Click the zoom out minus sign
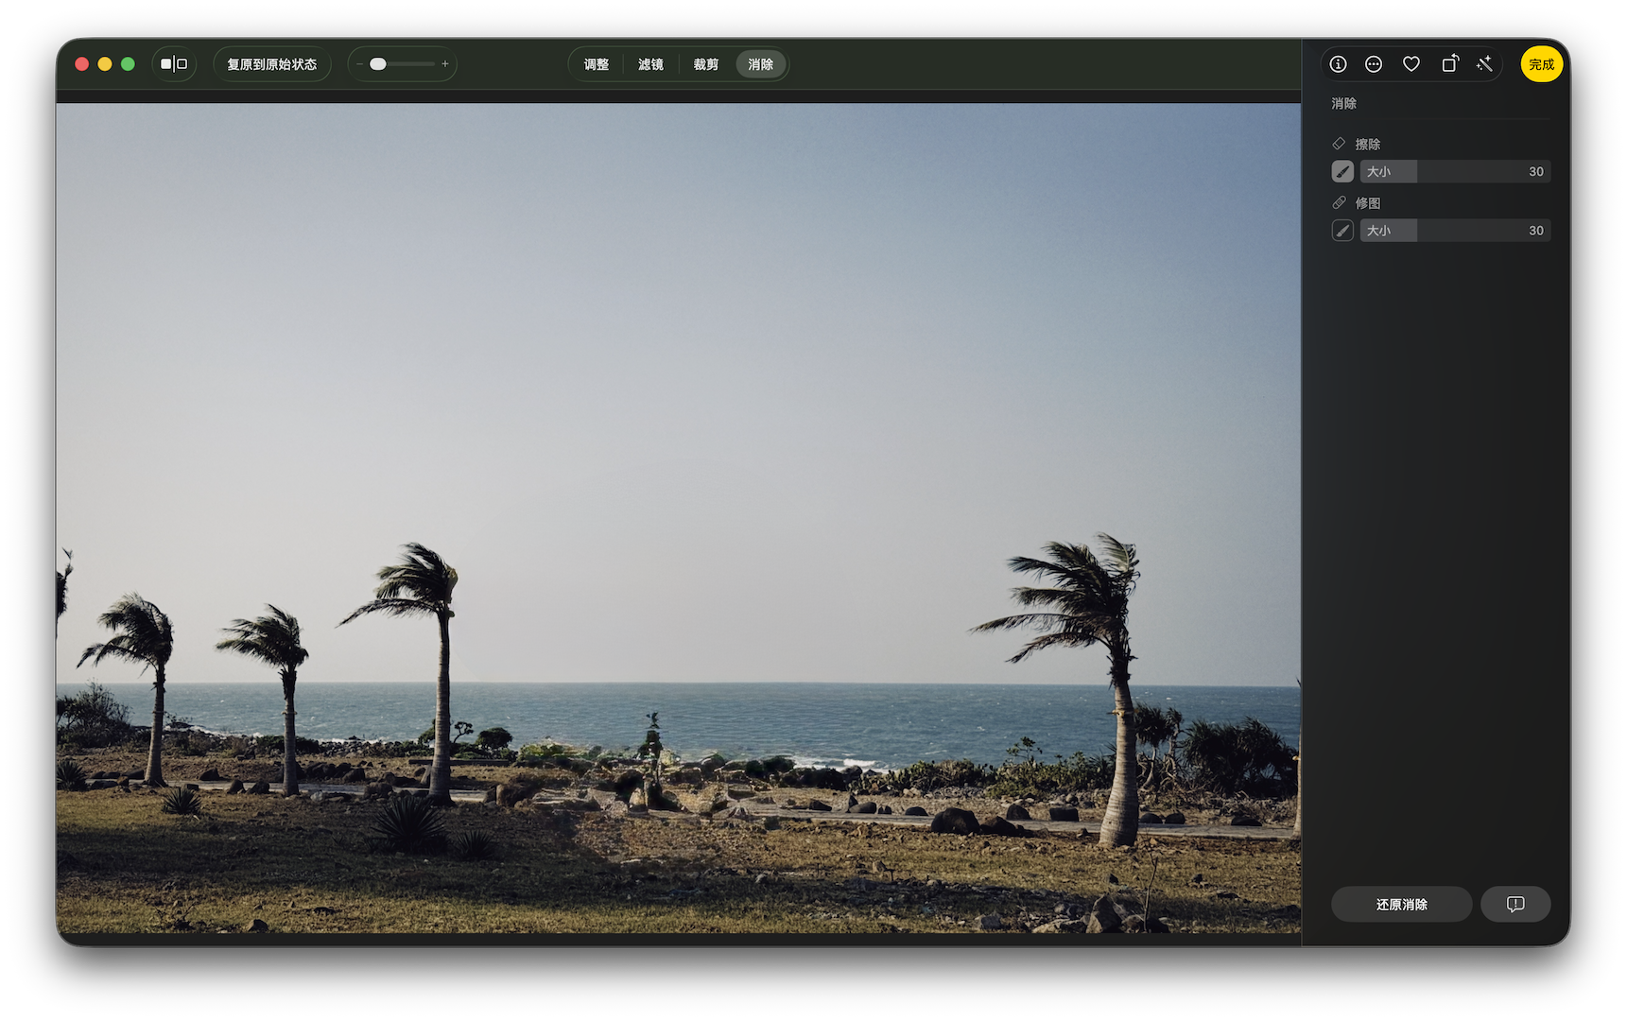Viewport: 1627px width, 1021px height. click(359, 64)
